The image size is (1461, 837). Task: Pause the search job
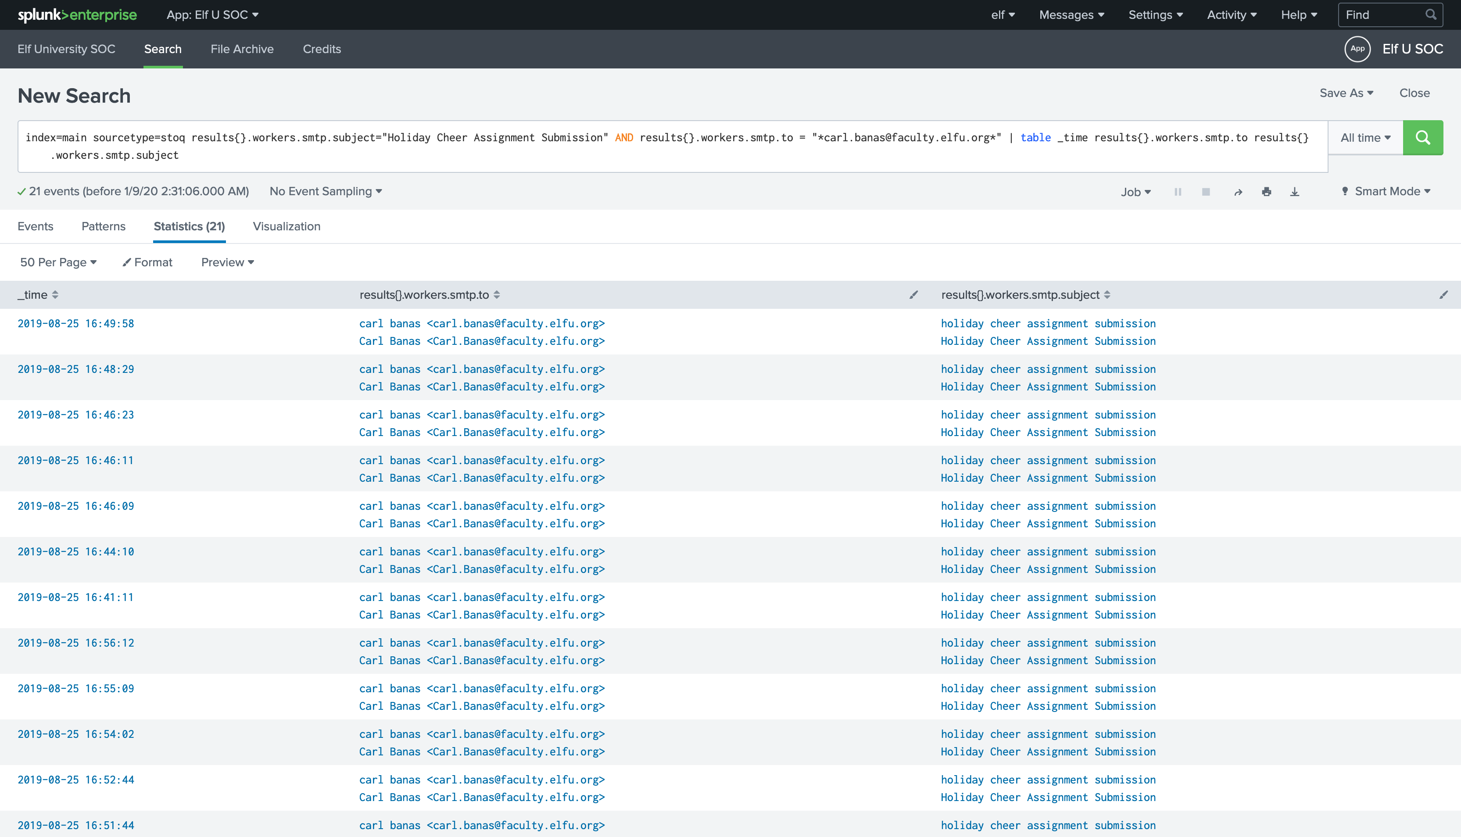(1178, 191)
